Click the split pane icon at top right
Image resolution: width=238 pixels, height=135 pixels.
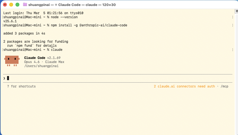237,11
